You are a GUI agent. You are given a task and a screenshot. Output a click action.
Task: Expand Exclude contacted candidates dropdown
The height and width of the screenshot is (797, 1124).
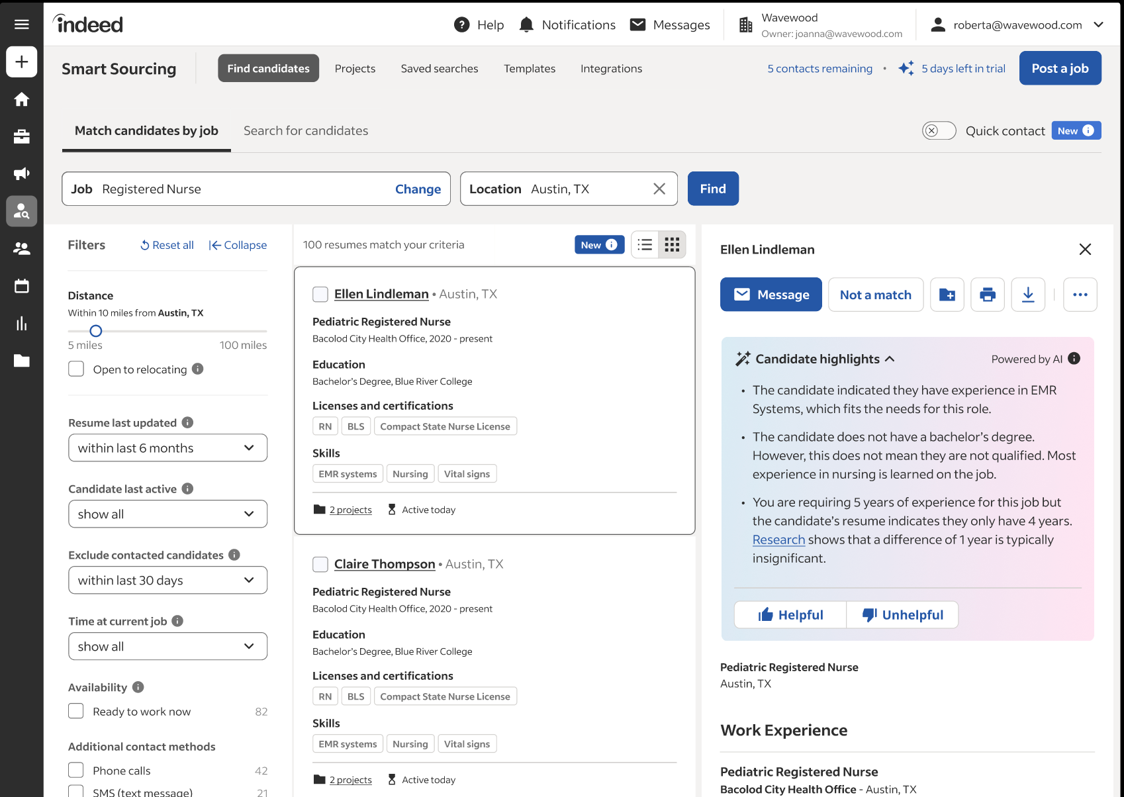click(167, 581)
